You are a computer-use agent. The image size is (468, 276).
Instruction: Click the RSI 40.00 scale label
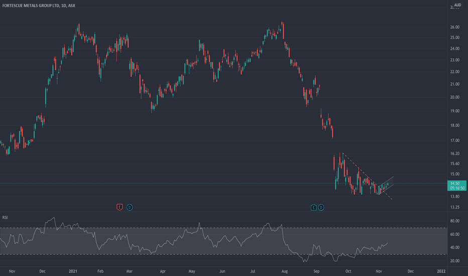455,247
